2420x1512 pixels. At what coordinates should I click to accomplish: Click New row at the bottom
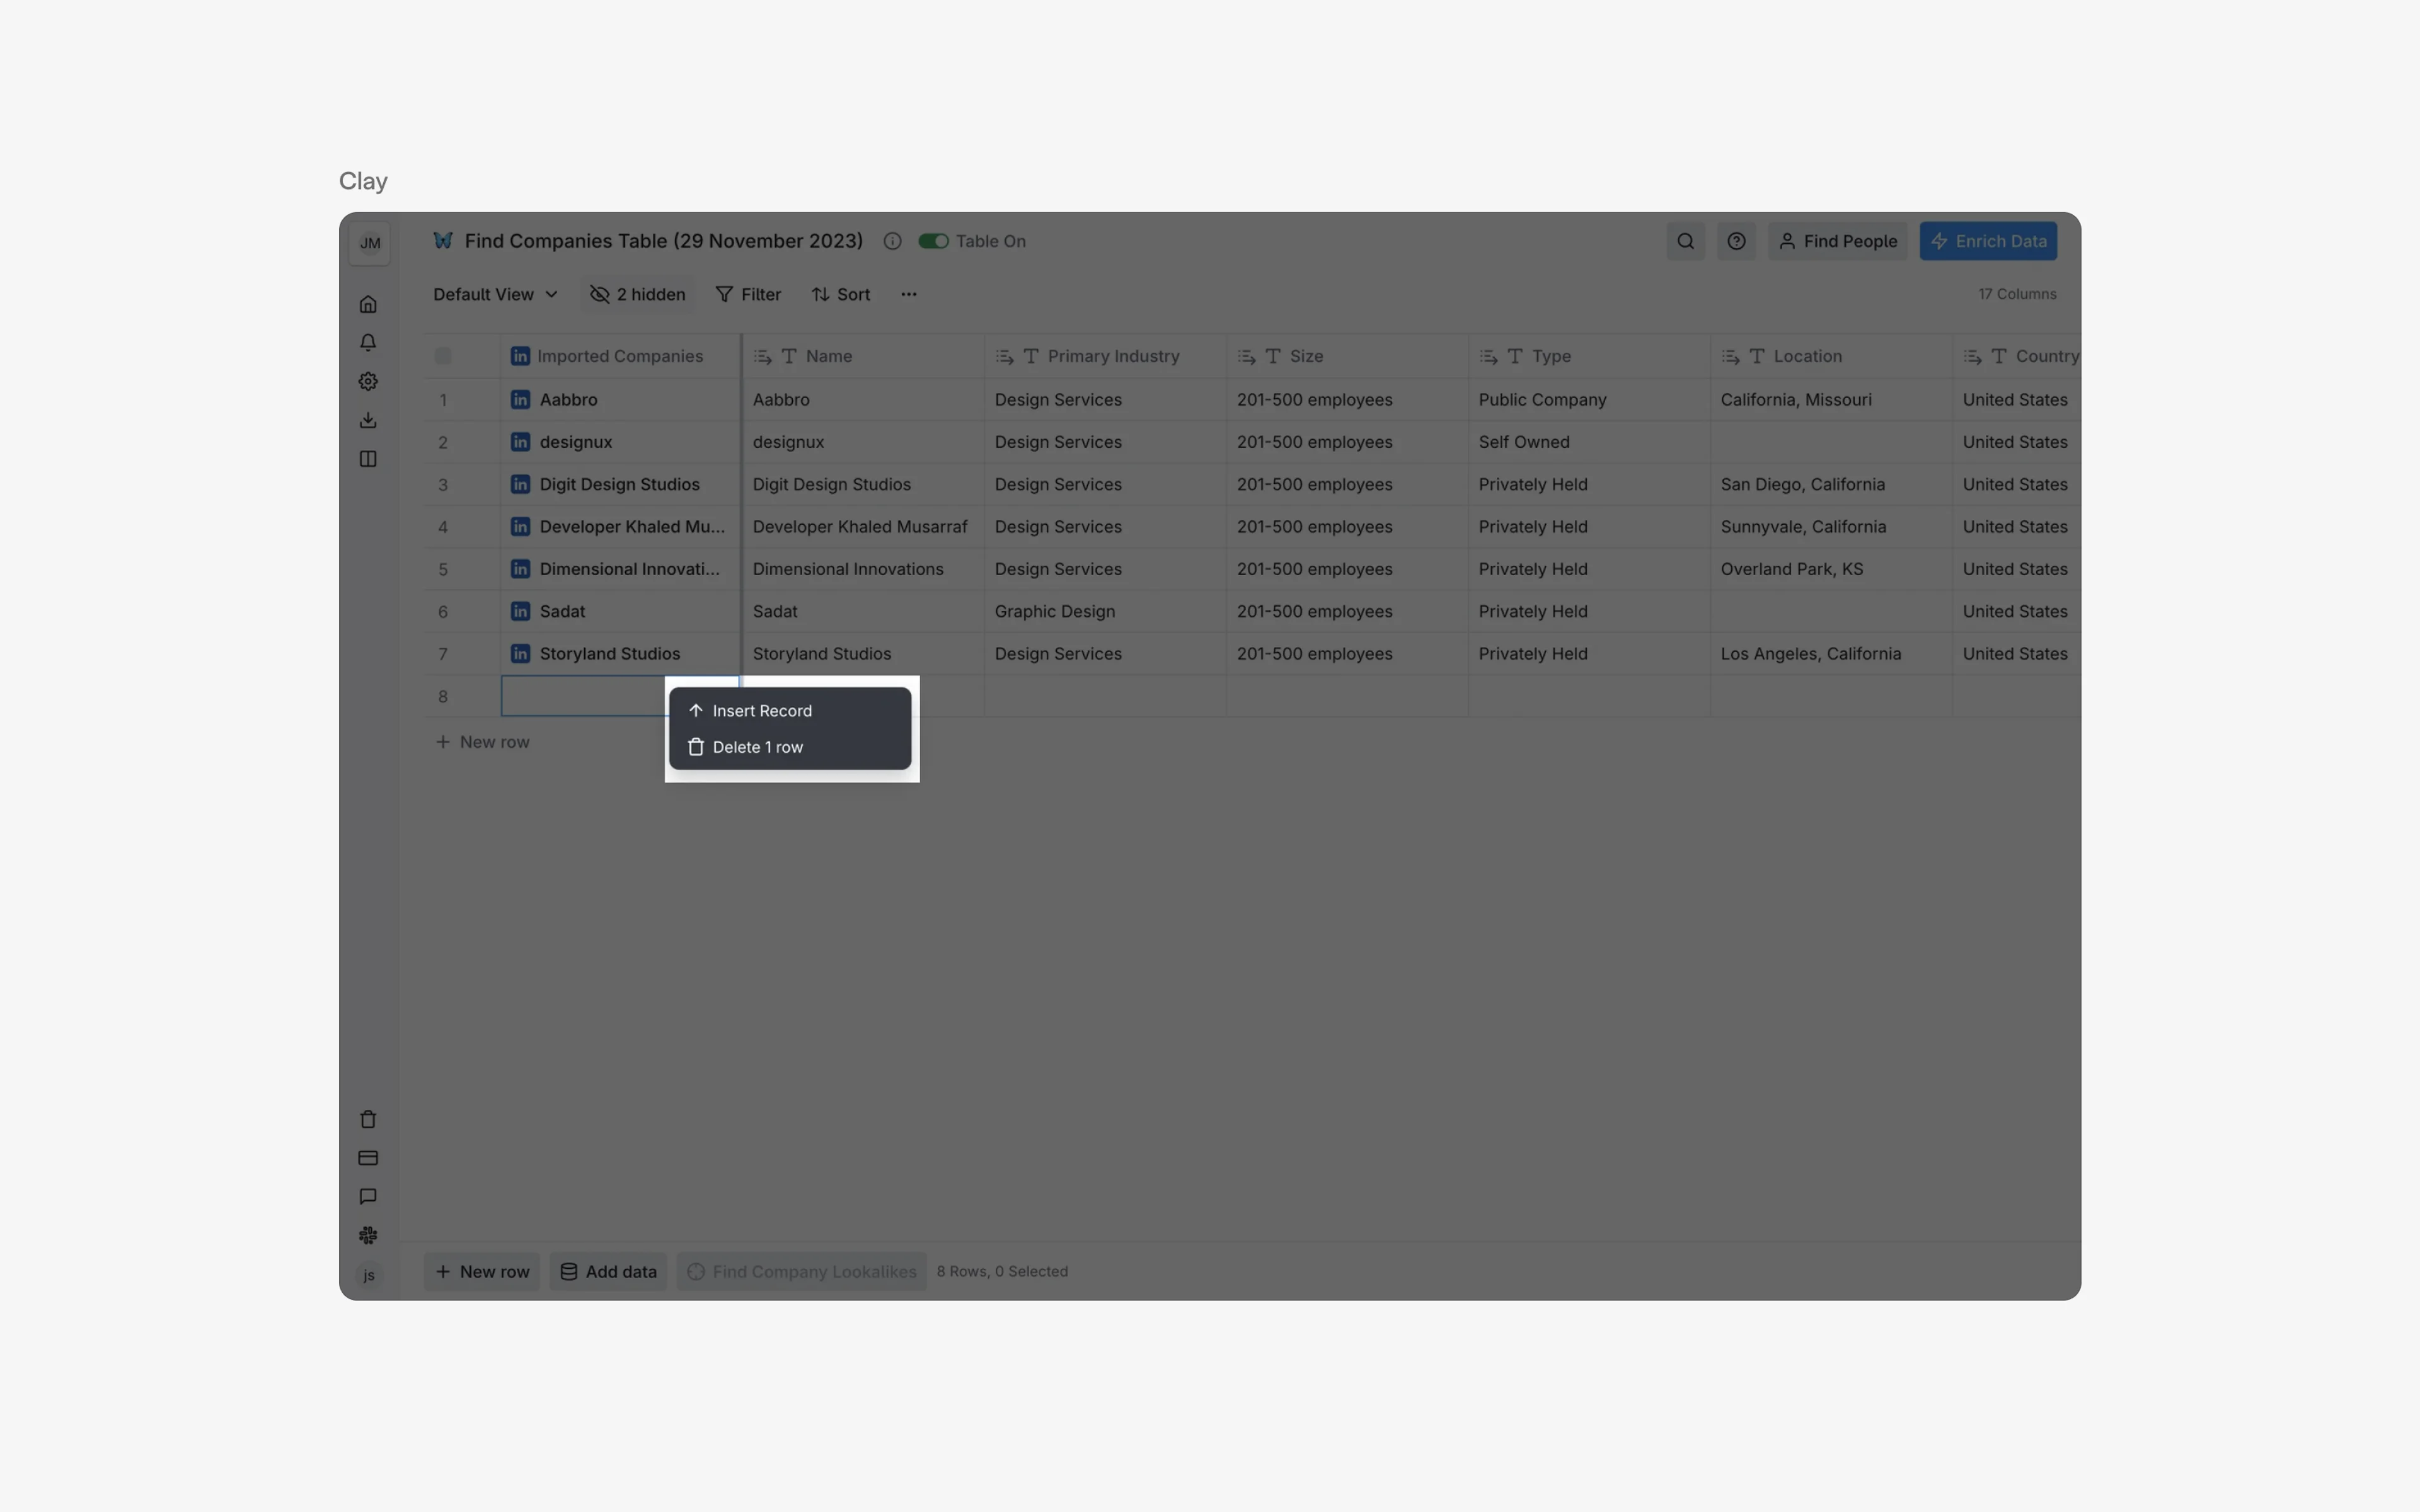(x=483, y=1272)
